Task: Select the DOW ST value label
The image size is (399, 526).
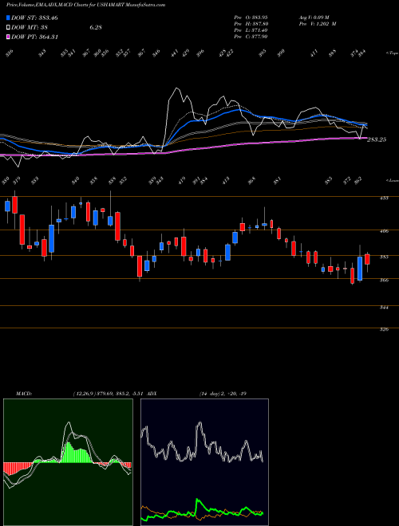Action: [34, 18]
